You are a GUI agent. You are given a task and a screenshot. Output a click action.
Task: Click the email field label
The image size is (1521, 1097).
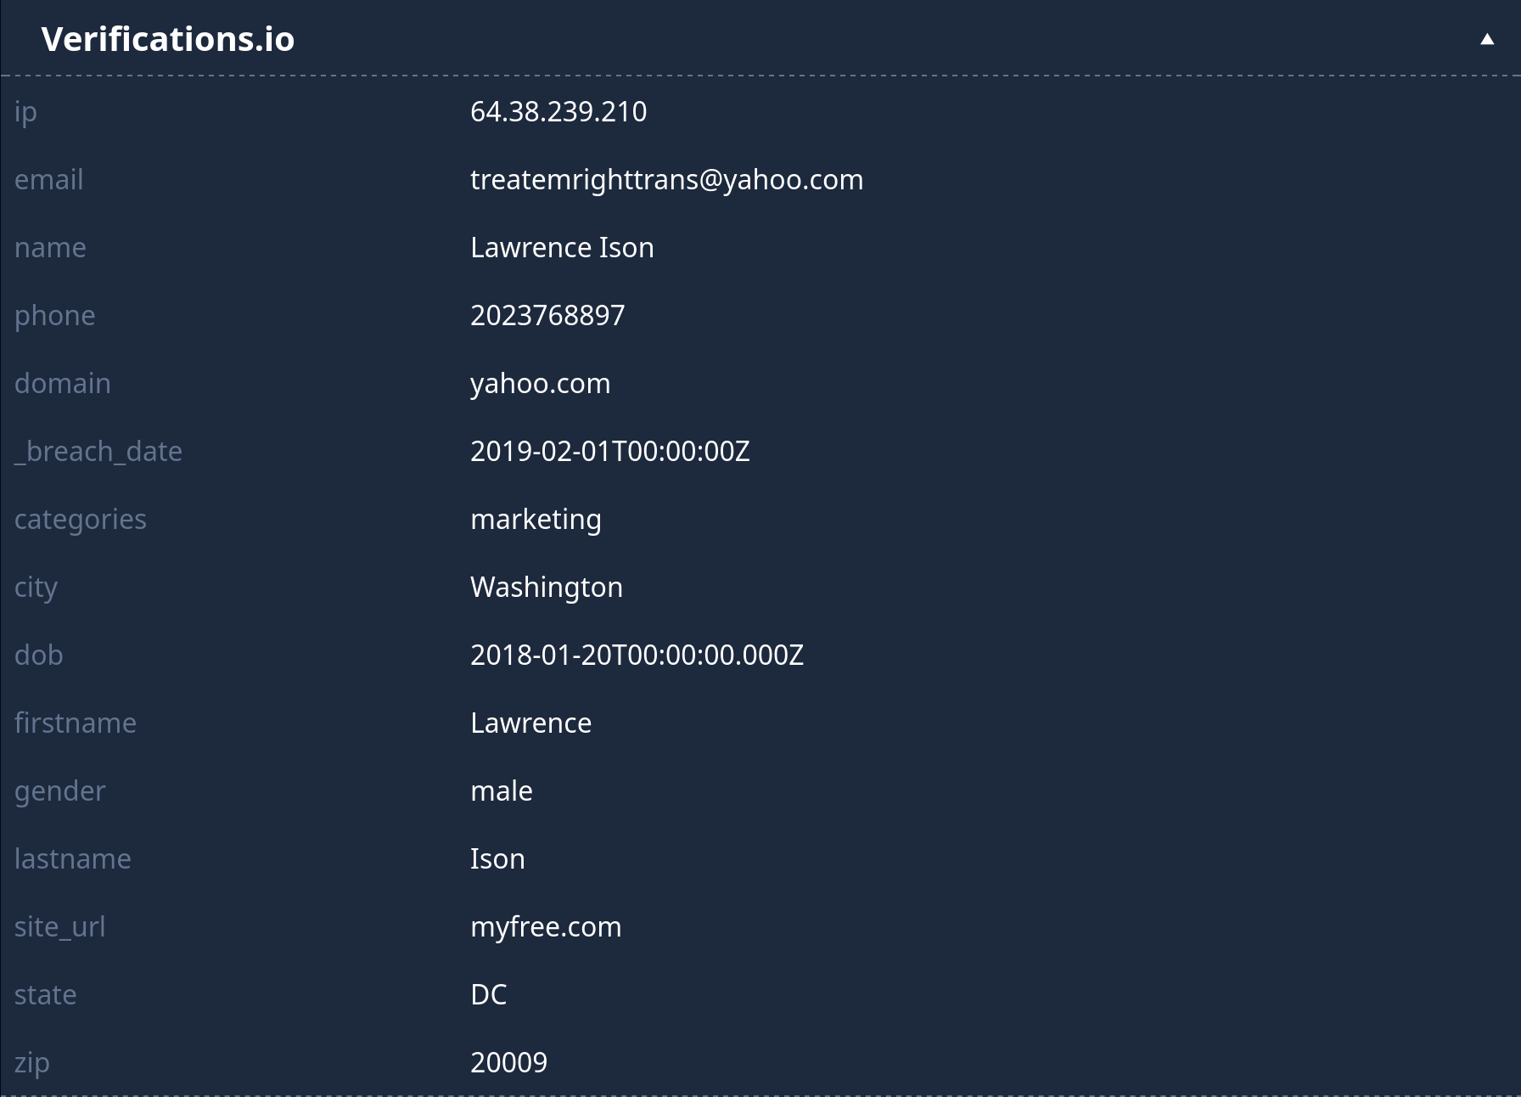point(48,179)
